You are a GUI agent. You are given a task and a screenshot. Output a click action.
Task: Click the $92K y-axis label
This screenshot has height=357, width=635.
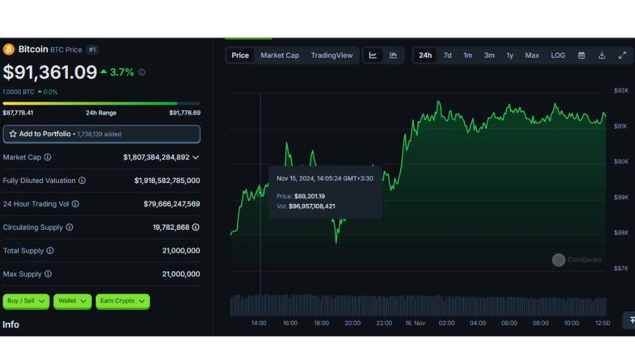click(x=621, y=90)
